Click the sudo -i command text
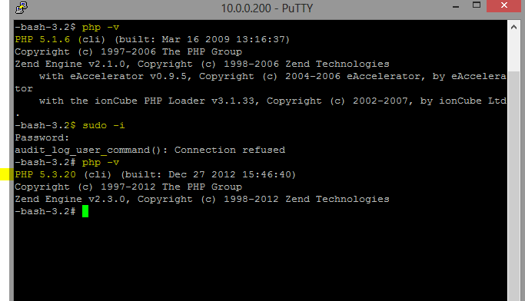The height and width of the screenshot is (301, 525). point(104,125)
